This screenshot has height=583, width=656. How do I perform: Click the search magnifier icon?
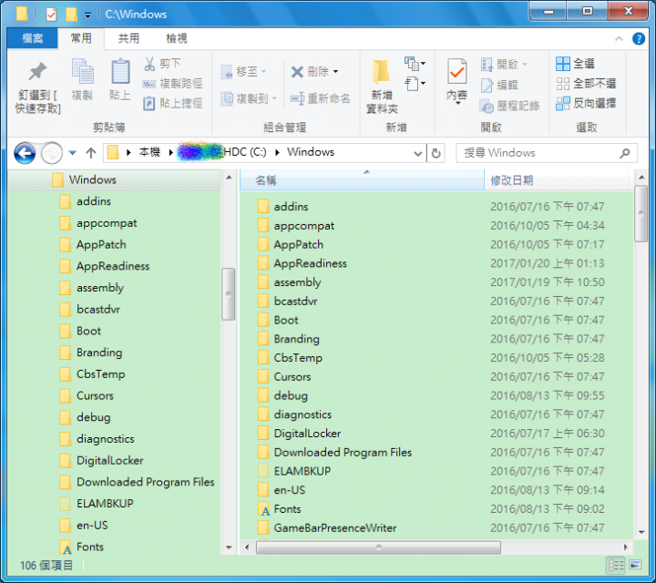point(625,153)
